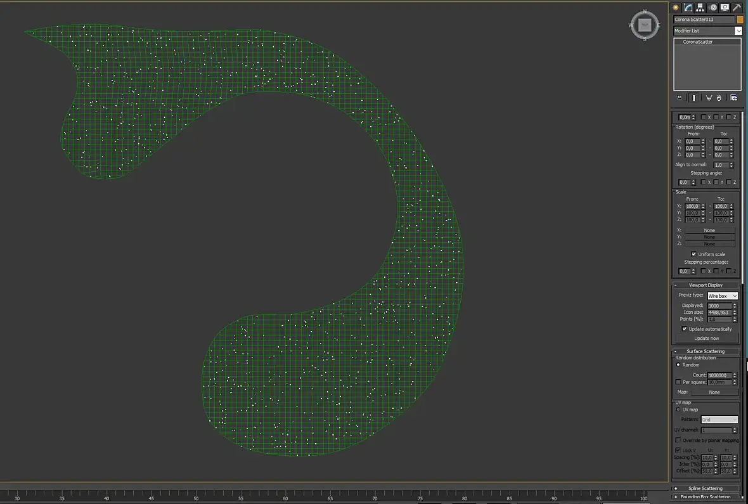This screenshot has height=504, width=748.
Task: Open Configure Modifier Sets icon
Action: 733,98
